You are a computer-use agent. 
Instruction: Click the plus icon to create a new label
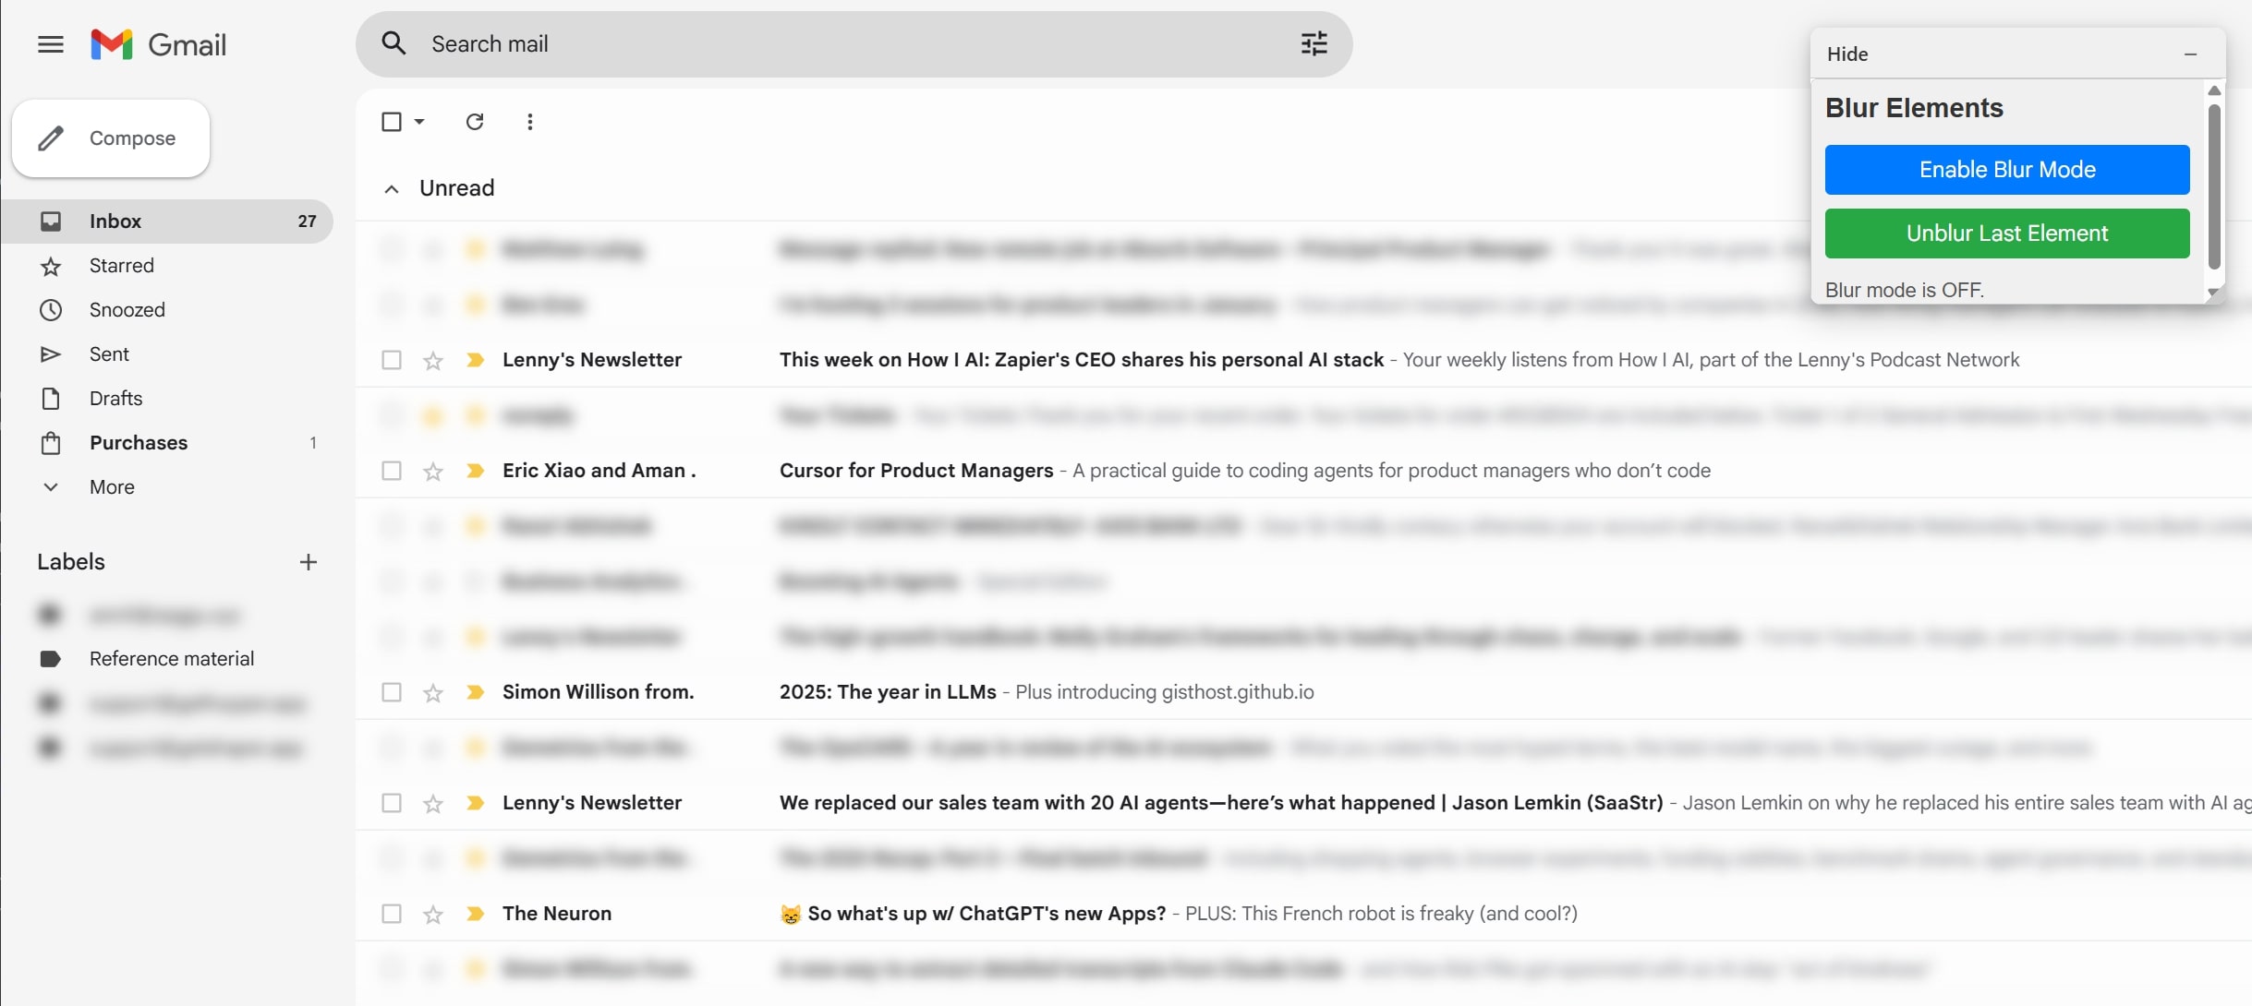309,562
